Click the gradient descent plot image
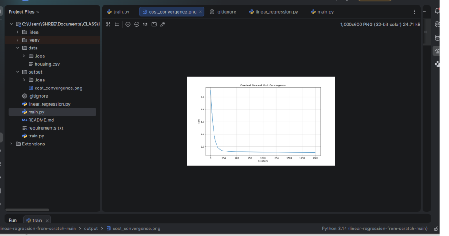Image resolution: width=449 pixels, height=236 pixels. 261,121
